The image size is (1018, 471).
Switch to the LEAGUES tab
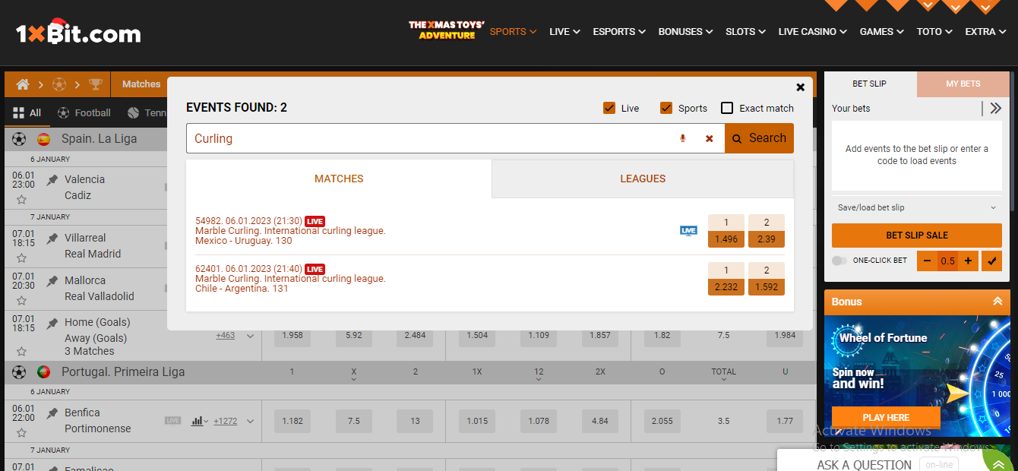(x=643, y=179)
